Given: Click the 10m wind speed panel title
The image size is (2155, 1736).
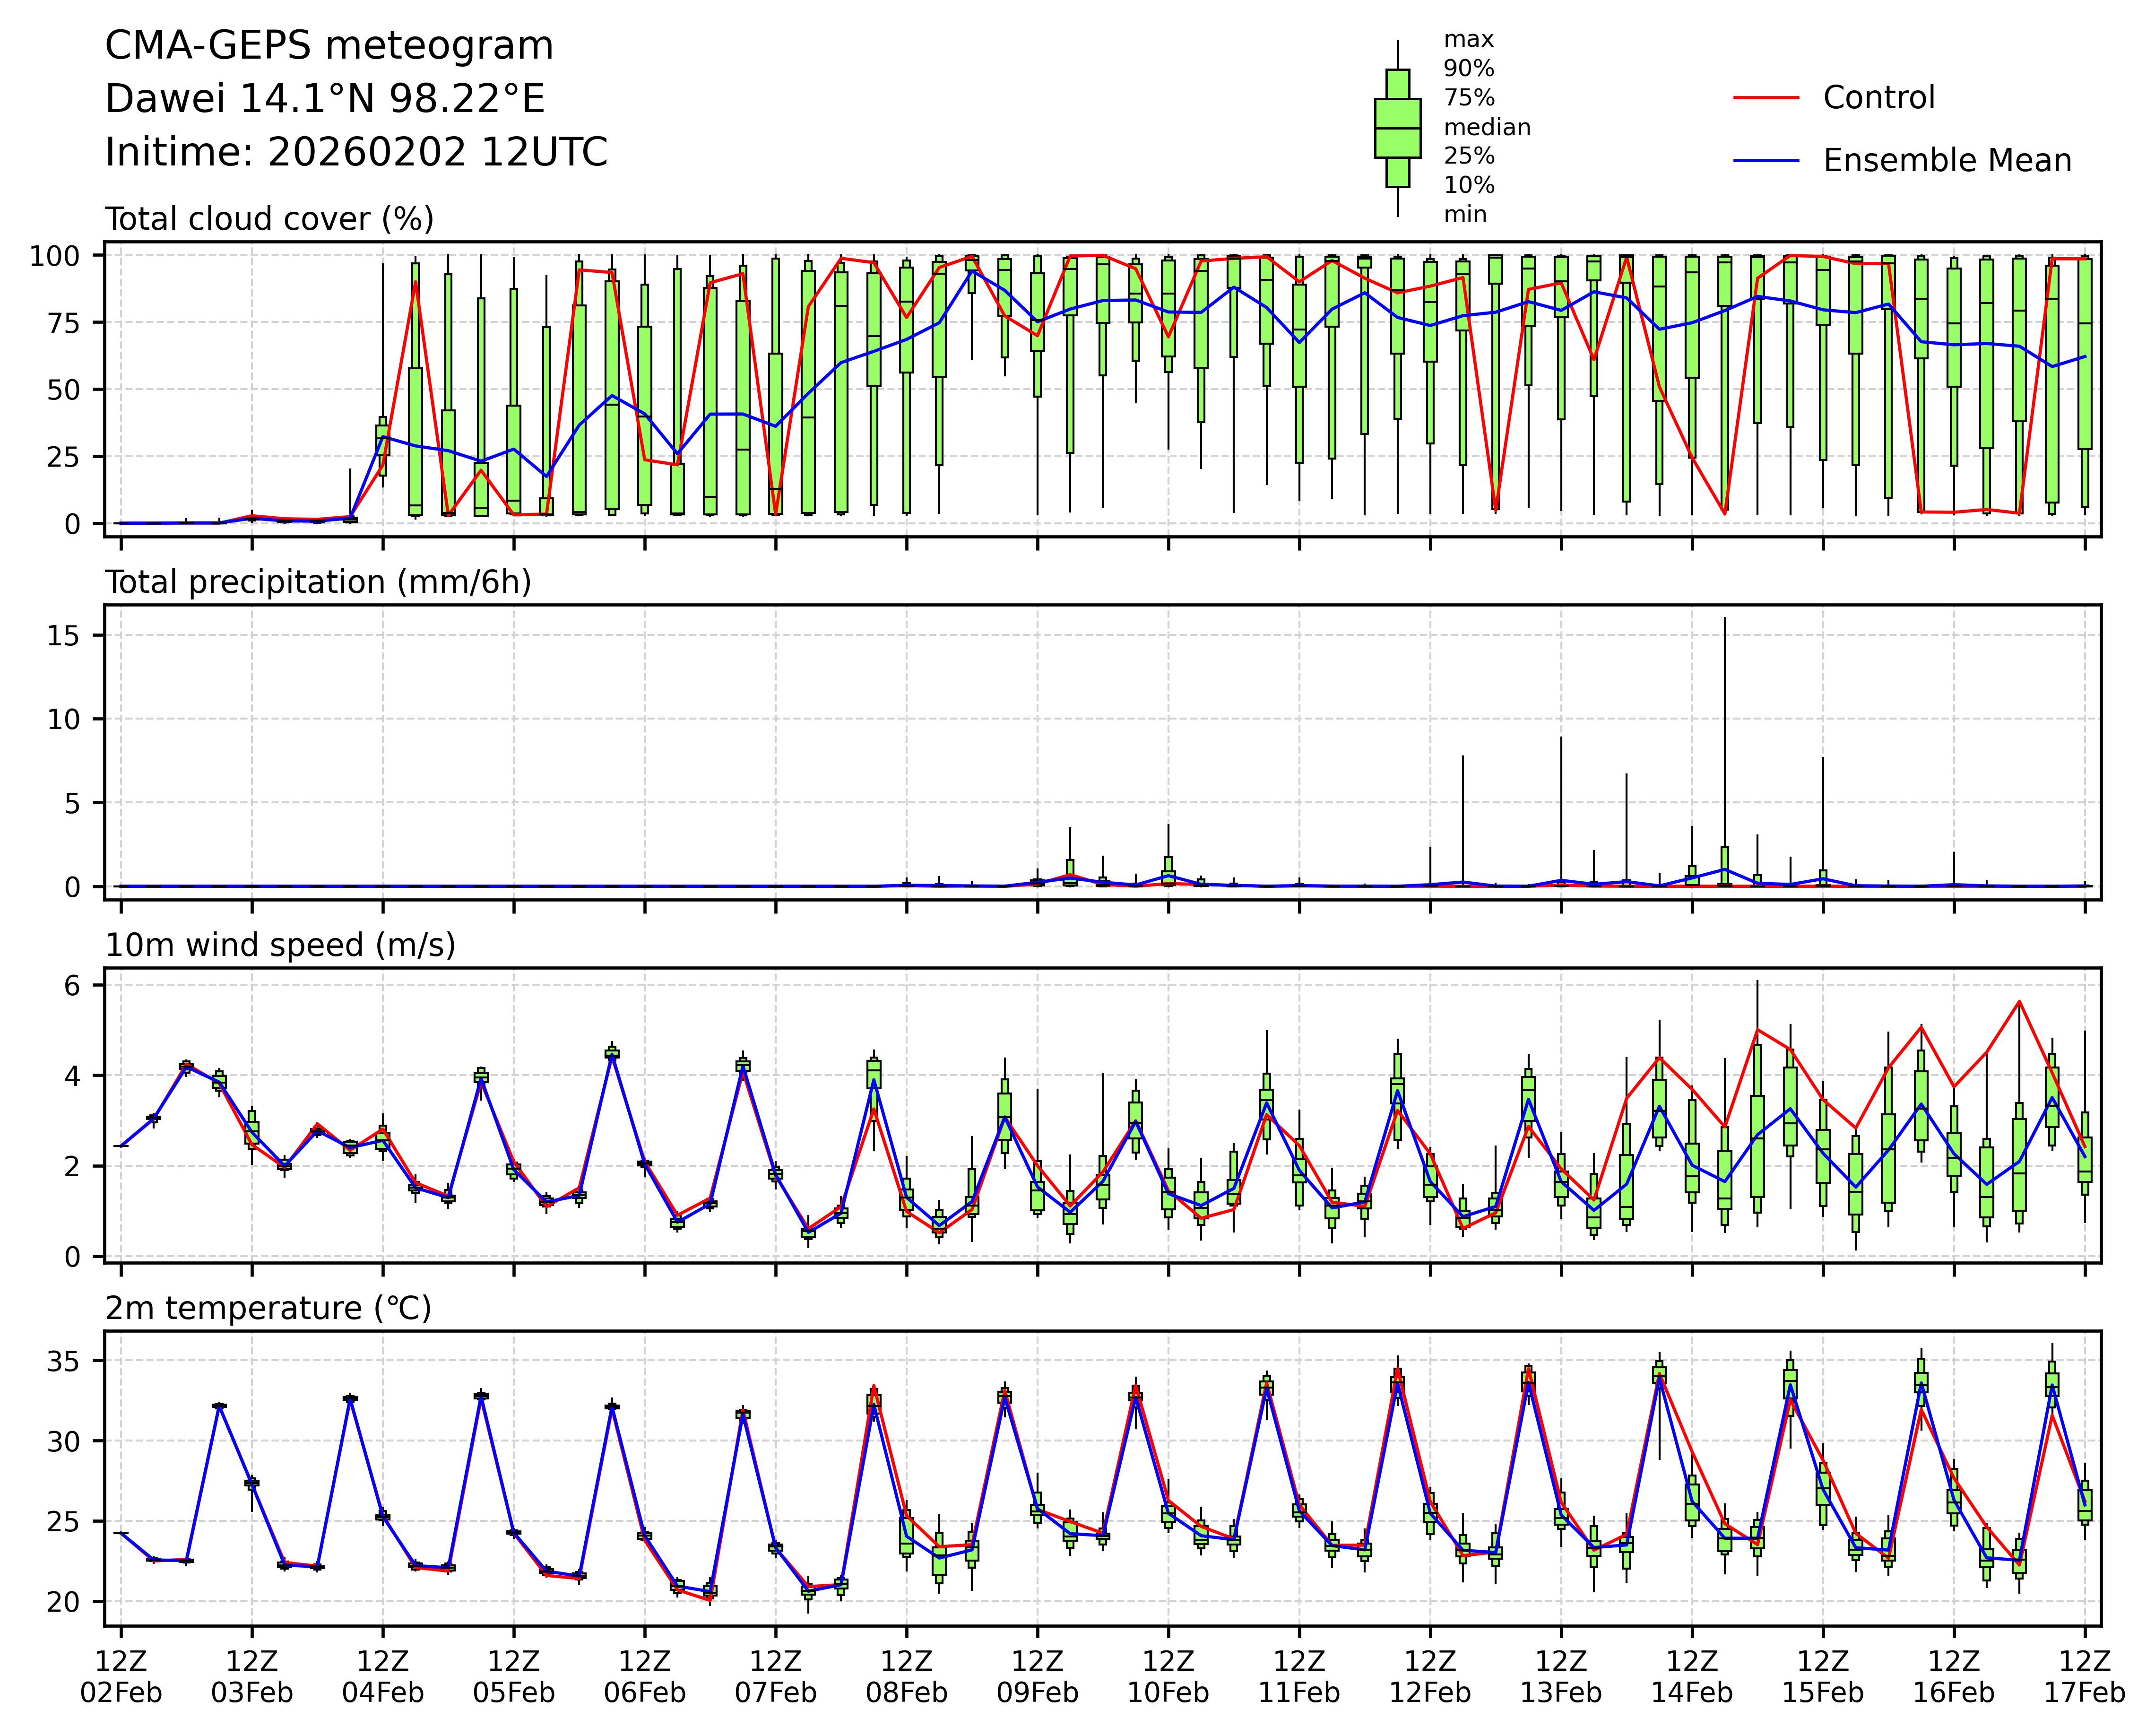Looking at the screenshot, I should tap(280, 945).
